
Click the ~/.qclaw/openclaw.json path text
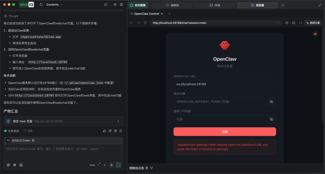point(84,83)
